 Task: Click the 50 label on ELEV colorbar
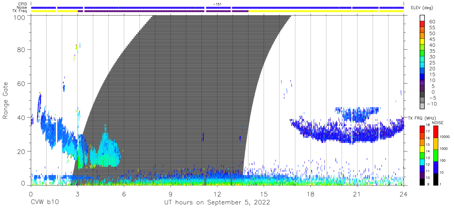pos(432,33)
